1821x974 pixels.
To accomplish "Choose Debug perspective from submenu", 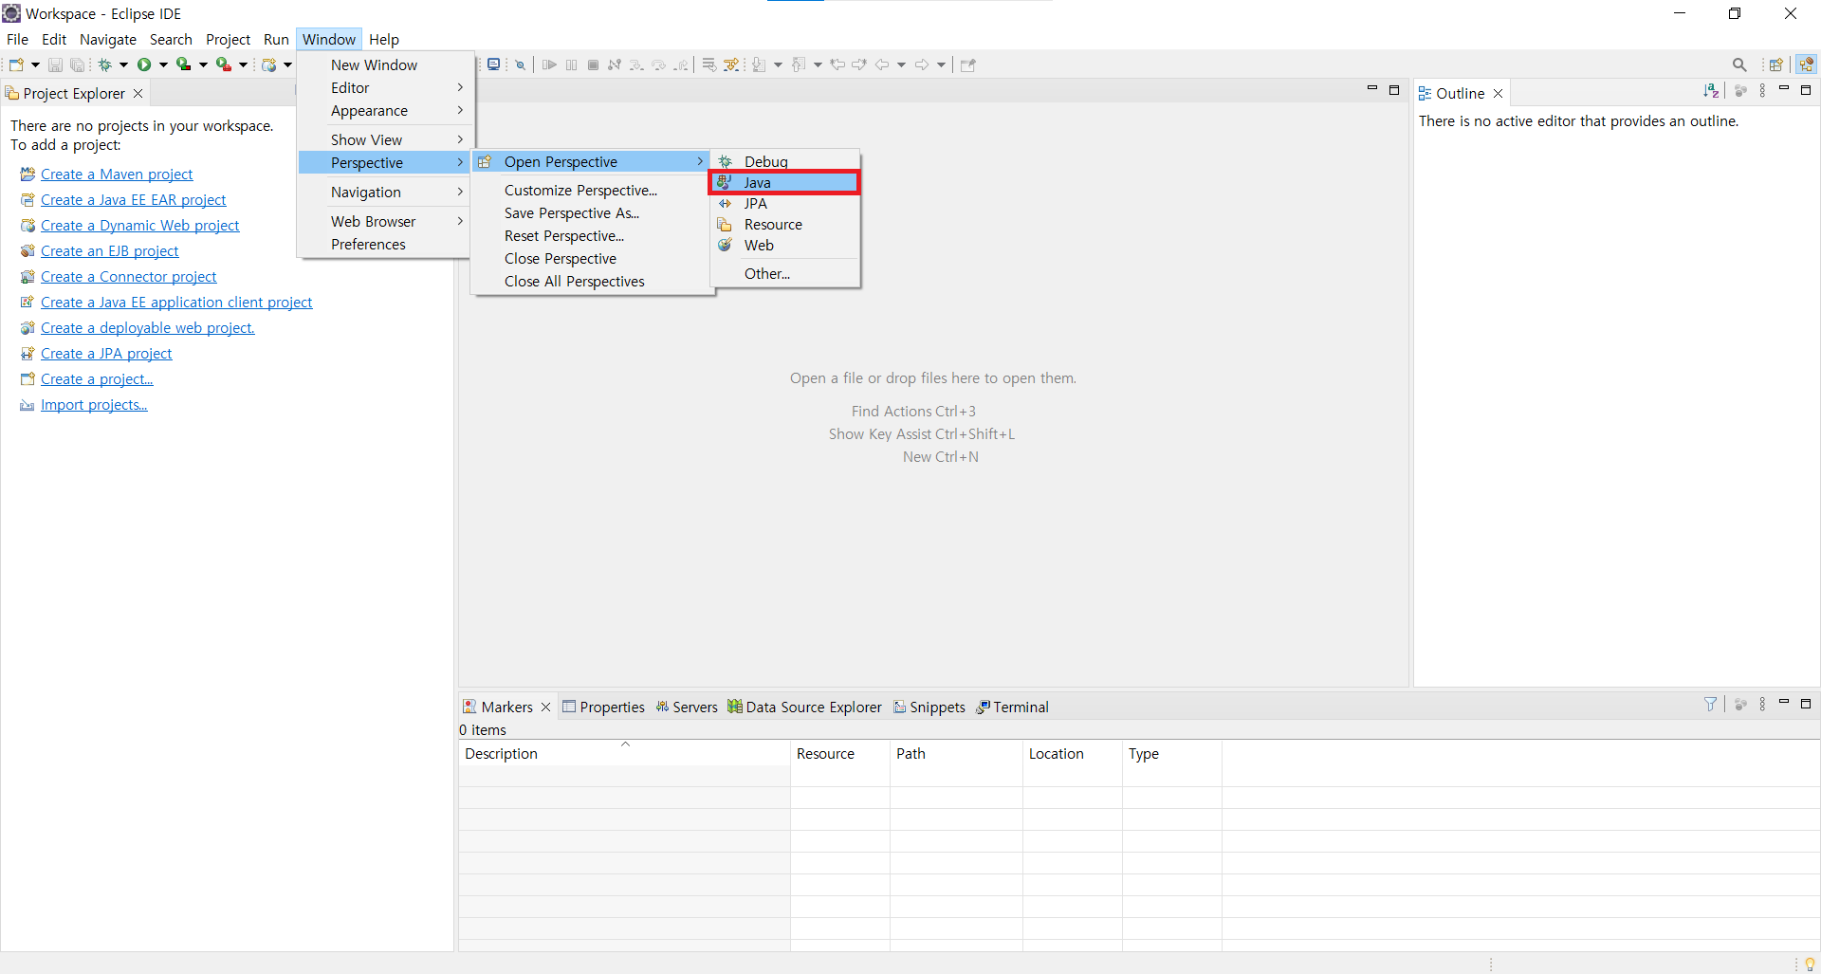I will coord(783,161).
